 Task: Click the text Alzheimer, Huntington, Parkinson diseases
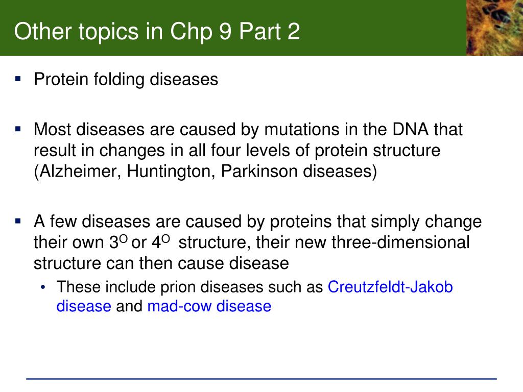click(205, 171)
